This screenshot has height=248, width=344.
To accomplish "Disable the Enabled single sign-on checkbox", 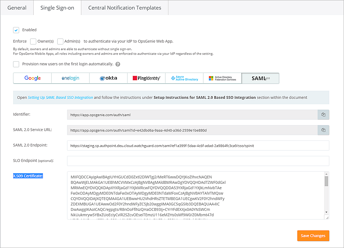I will (16, 30).
